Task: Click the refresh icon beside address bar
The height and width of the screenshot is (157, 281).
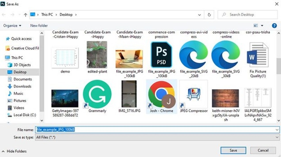Action: [209, 15]
